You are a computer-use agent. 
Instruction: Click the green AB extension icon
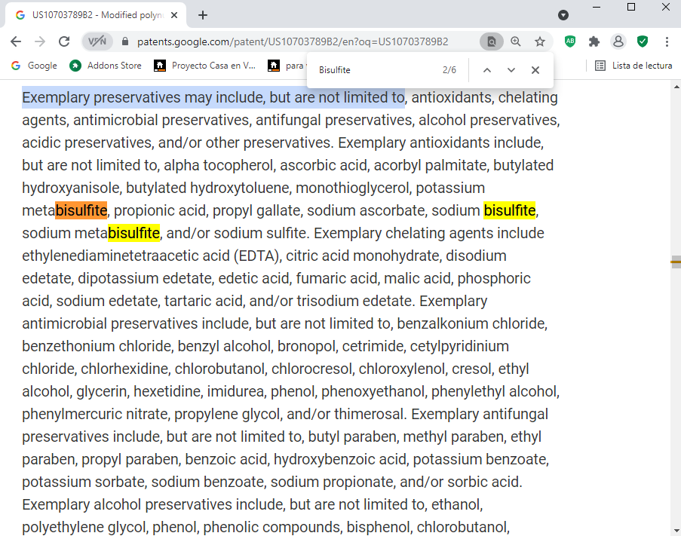570,41
